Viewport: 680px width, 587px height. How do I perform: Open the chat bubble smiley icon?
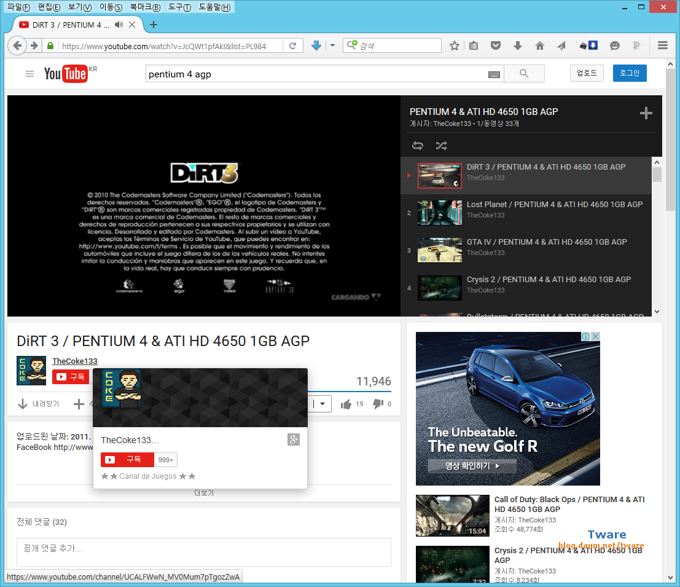tap(614, 45)
